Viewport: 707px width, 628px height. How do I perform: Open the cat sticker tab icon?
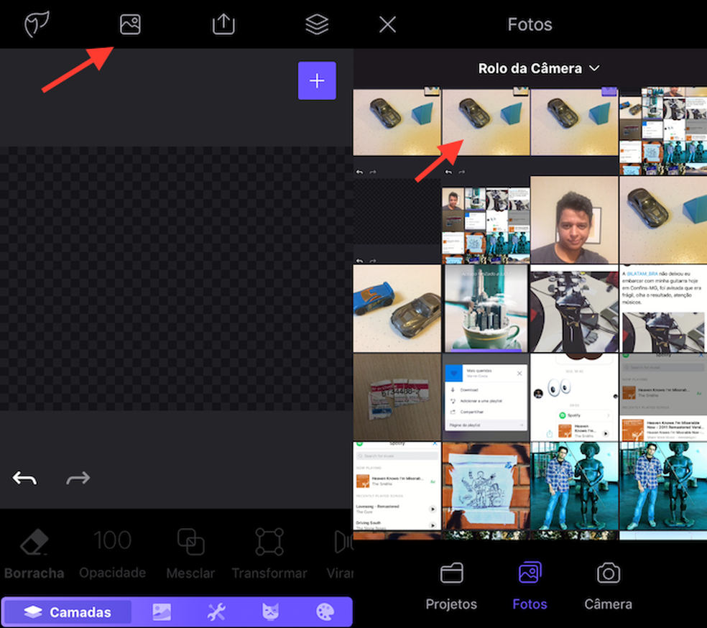pos(271,611)
